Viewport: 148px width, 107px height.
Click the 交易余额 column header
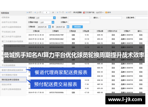[x=100, y=31]
